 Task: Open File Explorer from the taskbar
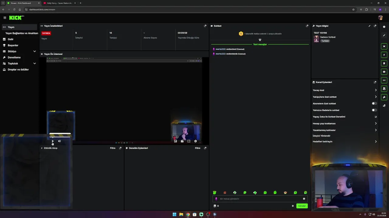tap(181, 214)
